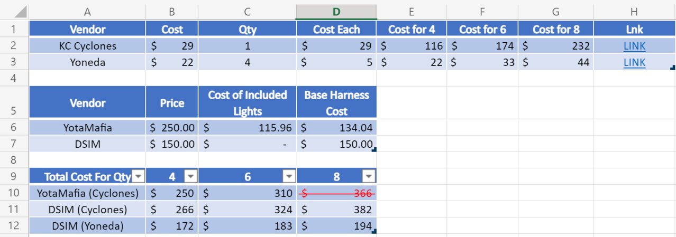
Task: Select the 183 cell in row 12
Action: point(248,226)
